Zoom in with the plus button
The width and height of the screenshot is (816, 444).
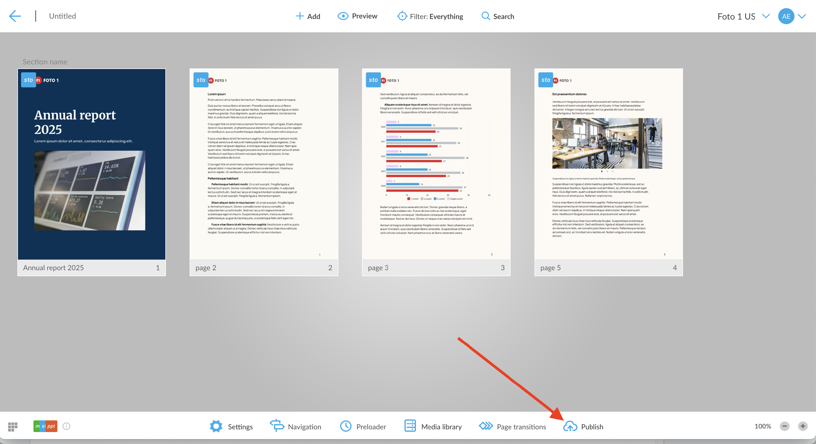[802, 426]
